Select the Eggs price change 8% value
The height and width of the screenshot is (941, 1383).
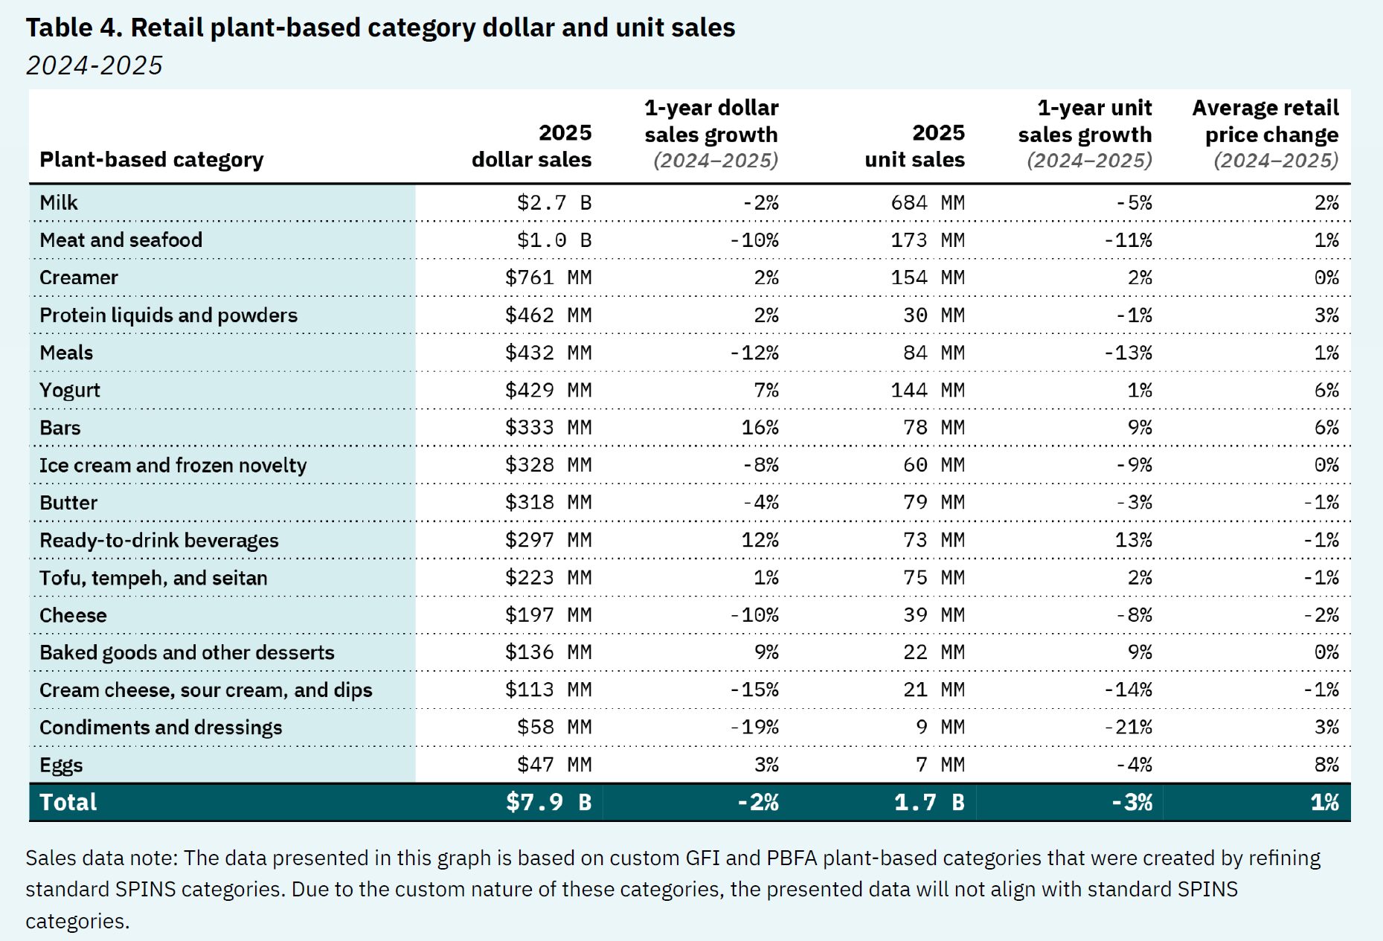[x=1326, y=765]
